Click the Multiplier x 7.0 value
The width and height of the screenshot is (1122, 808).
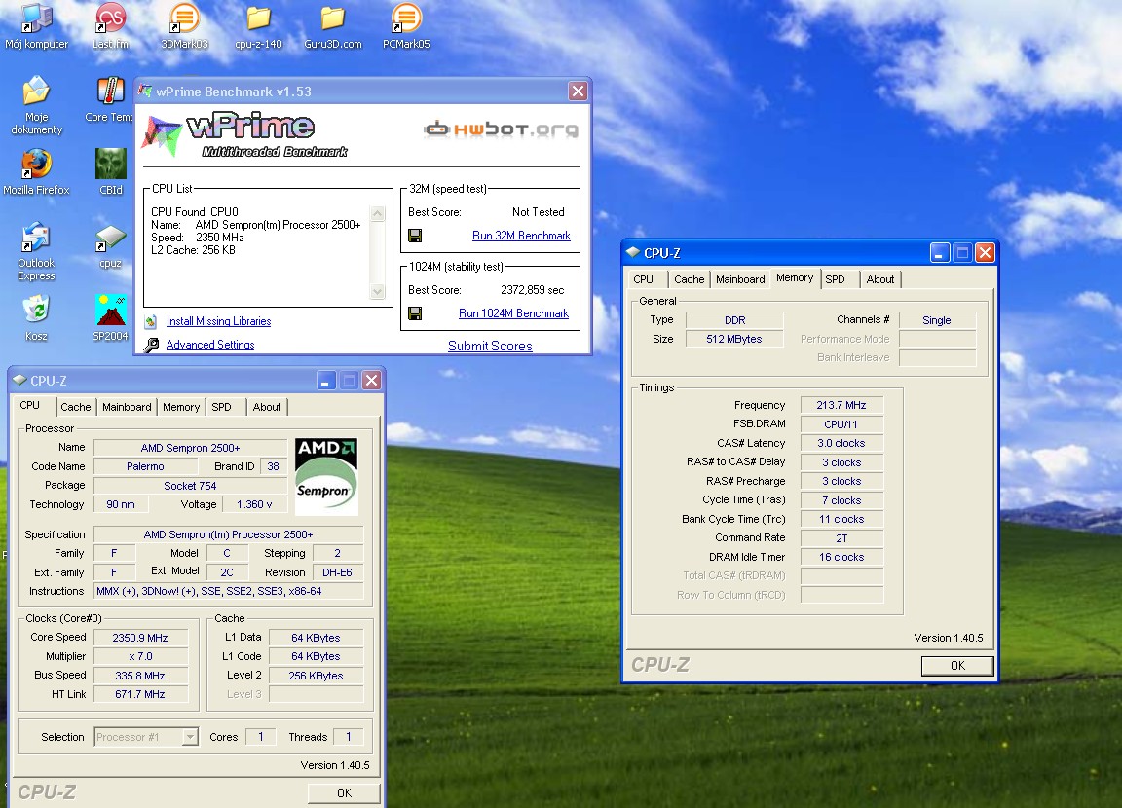(140, 656)
